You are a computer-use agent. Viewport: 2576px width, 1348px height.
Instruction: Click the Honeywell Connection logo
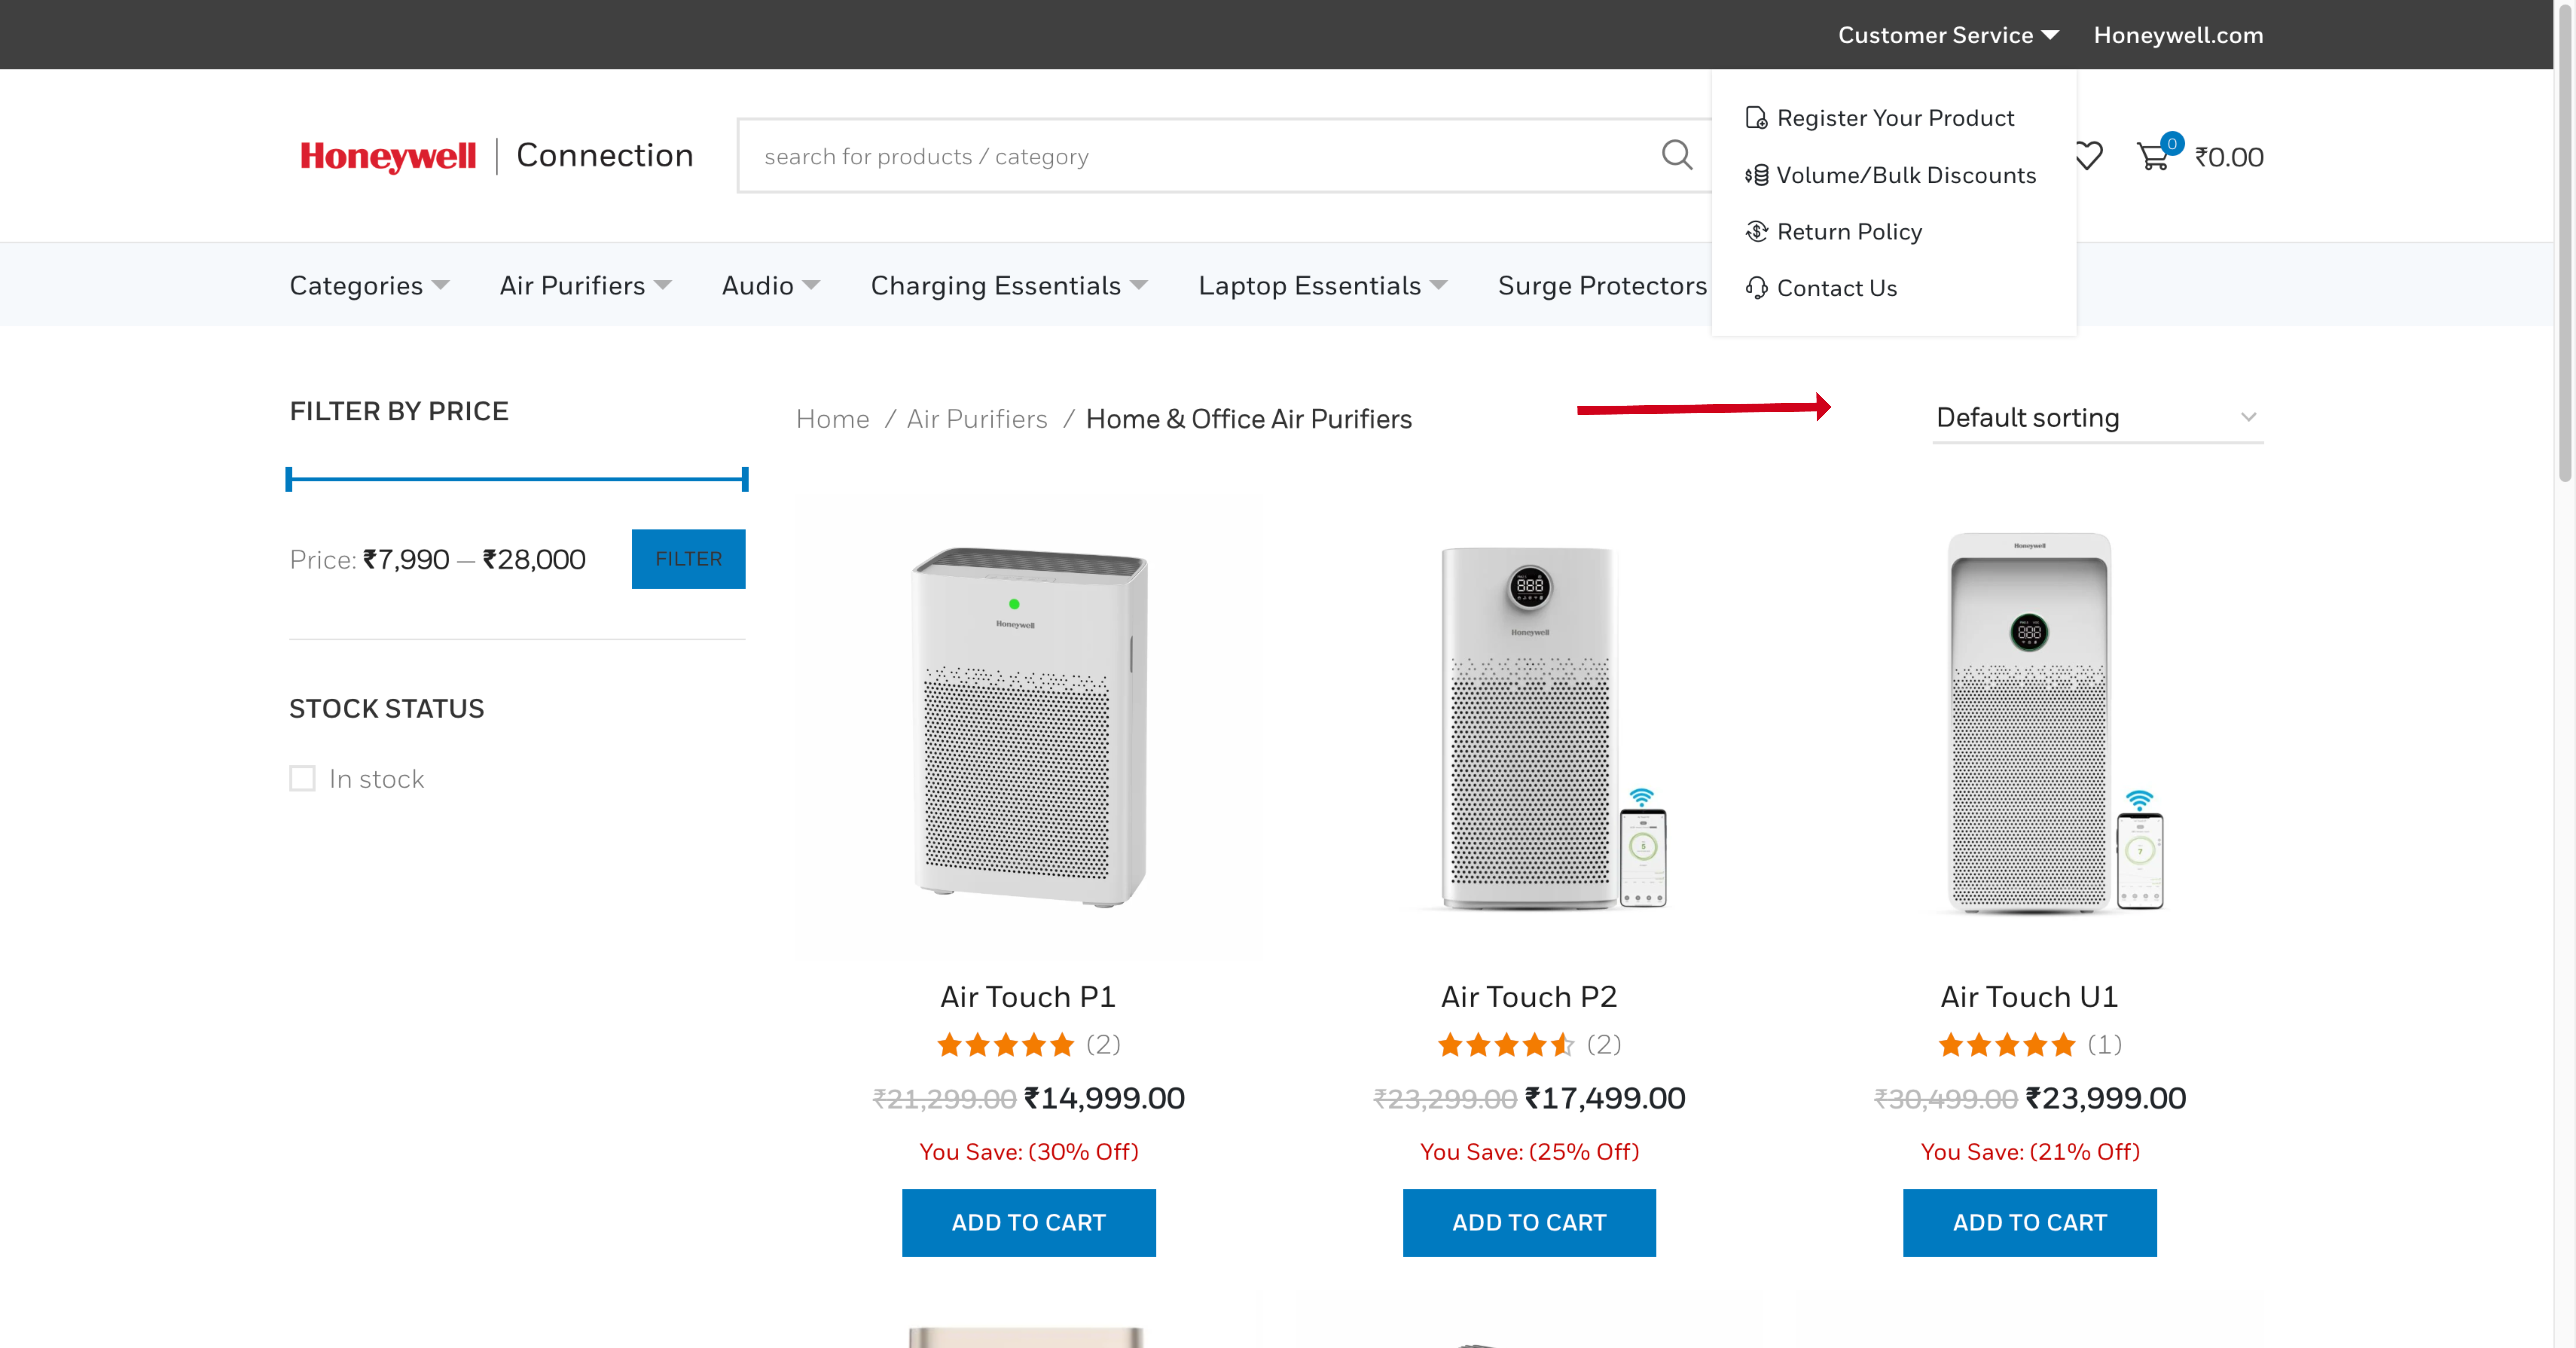pyautogui.click(x=496, y=156)
